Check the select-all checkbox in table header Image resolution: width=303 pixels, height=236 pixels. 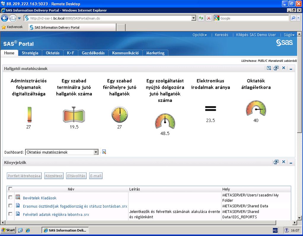pos(10,189)
